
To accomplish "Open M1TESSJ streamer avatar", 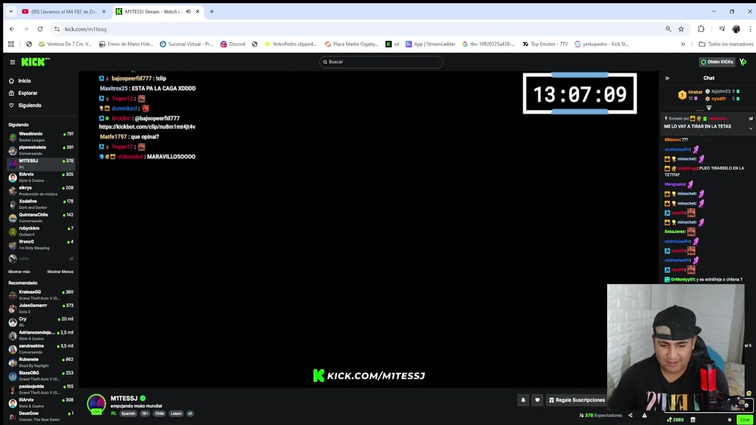I will pos(96,404).
